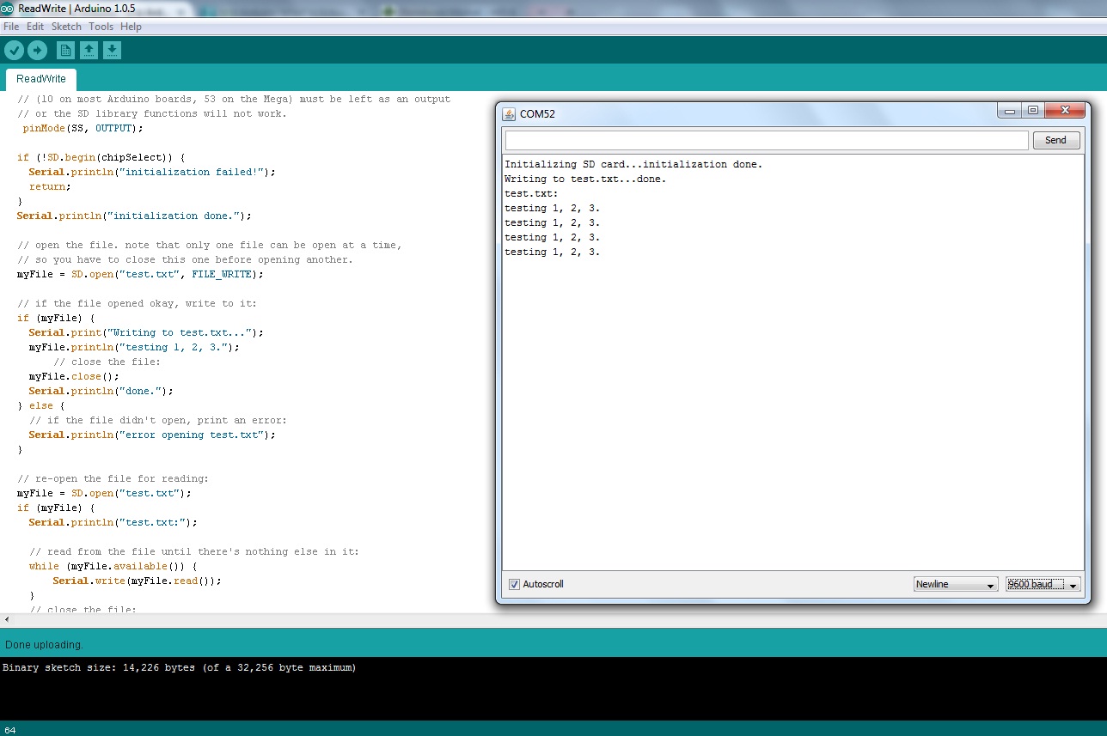
Task: Click the '// re-open the file for reading:' comment
Action: click(x=113, y=478)
